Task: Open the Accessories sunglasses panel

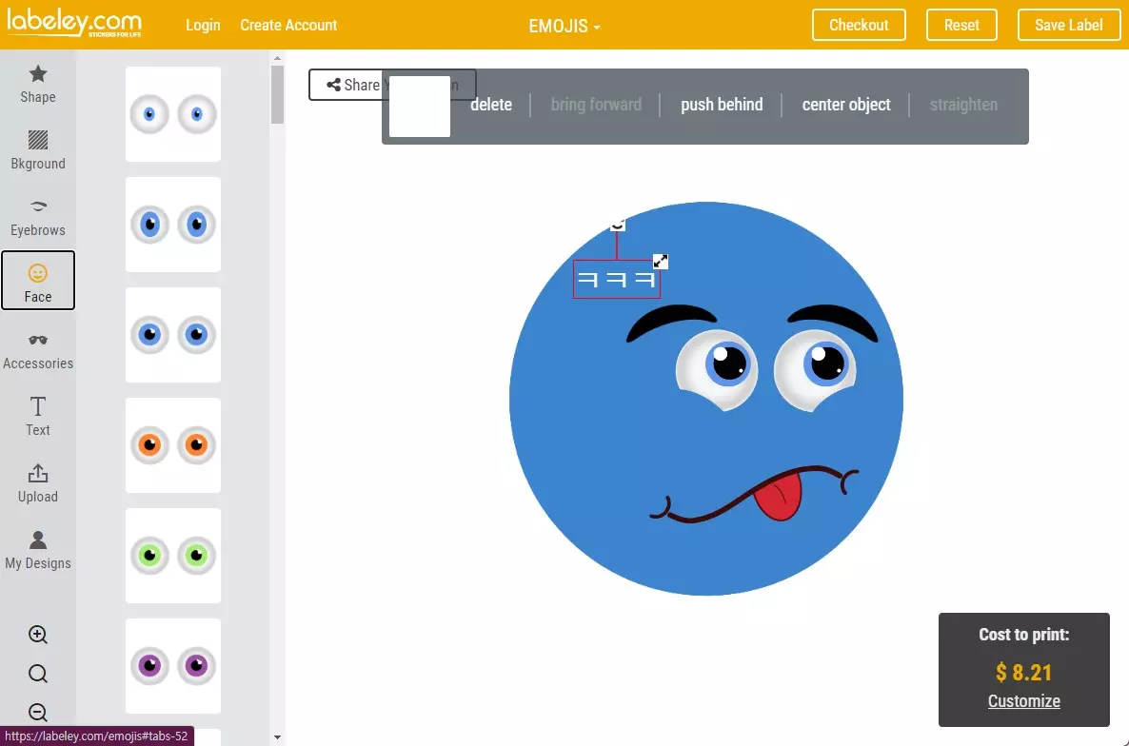Action: (x=37, y=351)
